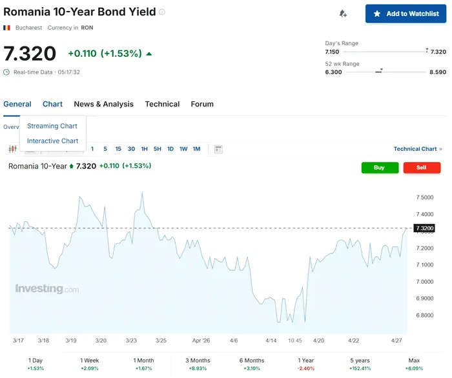Expand the Chart tab menu
Image resolution: width=452 pixels, height=378 pixels.
pyautogui.click(x=52, y=104)
